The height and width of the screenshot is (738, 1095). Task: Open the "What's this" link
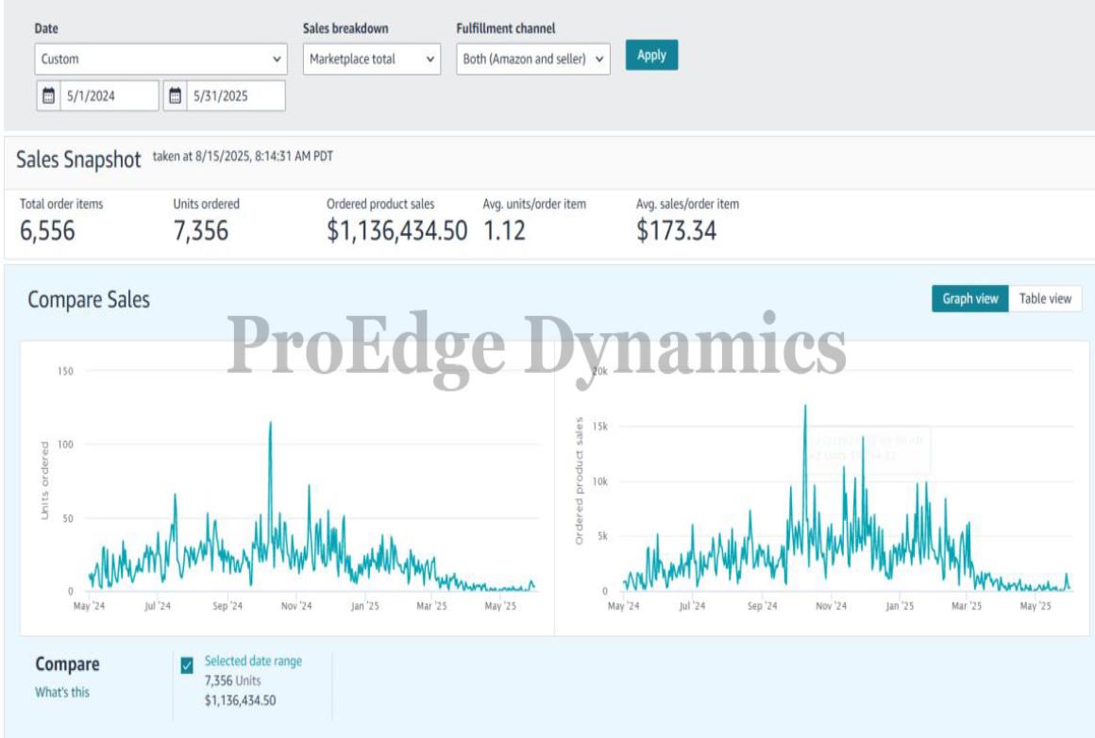[x=62, y=692]
